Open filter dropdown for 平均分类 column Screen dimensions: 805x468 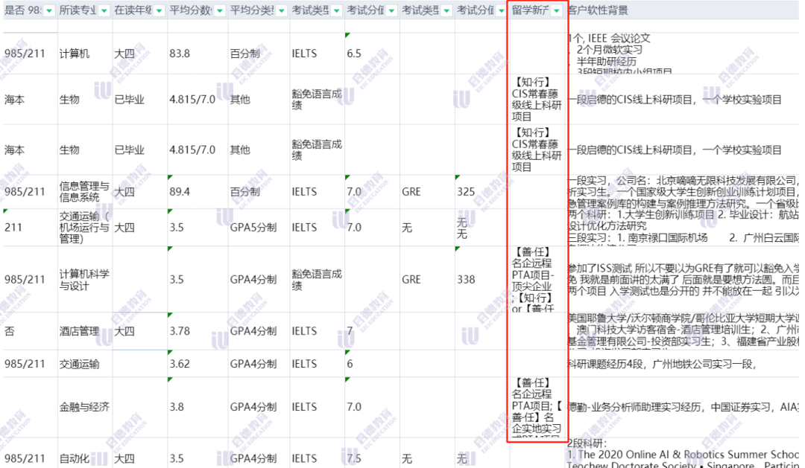(x=281, y=10)
